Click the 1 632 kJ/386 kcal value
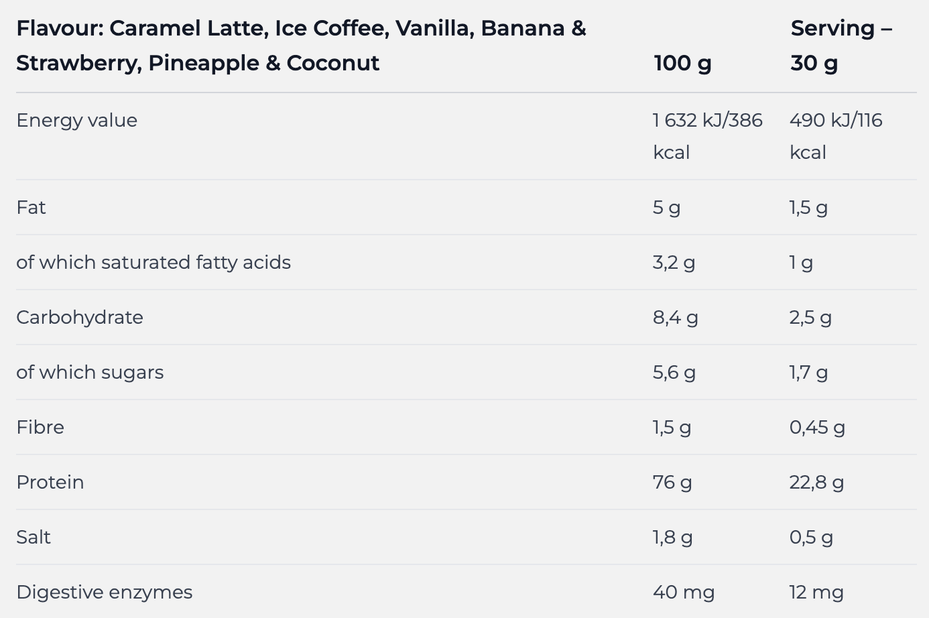This screenshot has width=929, height=618. pos(707,136)
